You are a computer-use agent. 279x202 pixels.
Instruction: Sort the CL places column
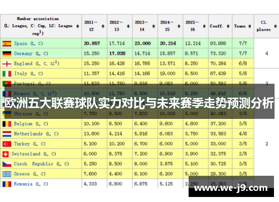tap(276, 26)
